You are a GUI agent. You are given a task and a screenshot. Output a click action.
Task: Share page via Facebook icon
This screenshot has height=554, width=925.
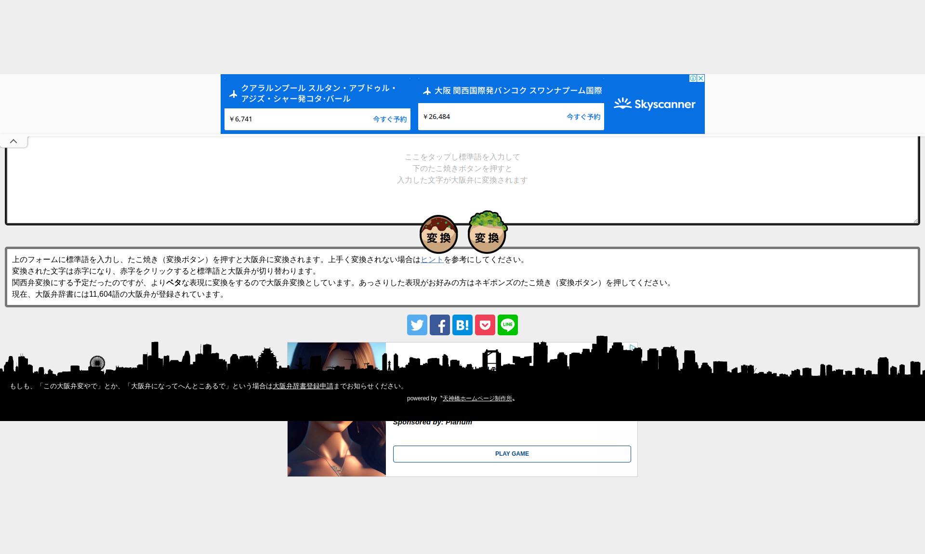(x=440, y=325)
